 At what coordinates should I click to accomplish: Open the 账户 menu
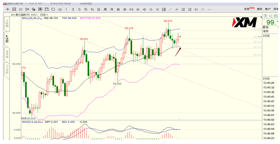pos(268,9)
